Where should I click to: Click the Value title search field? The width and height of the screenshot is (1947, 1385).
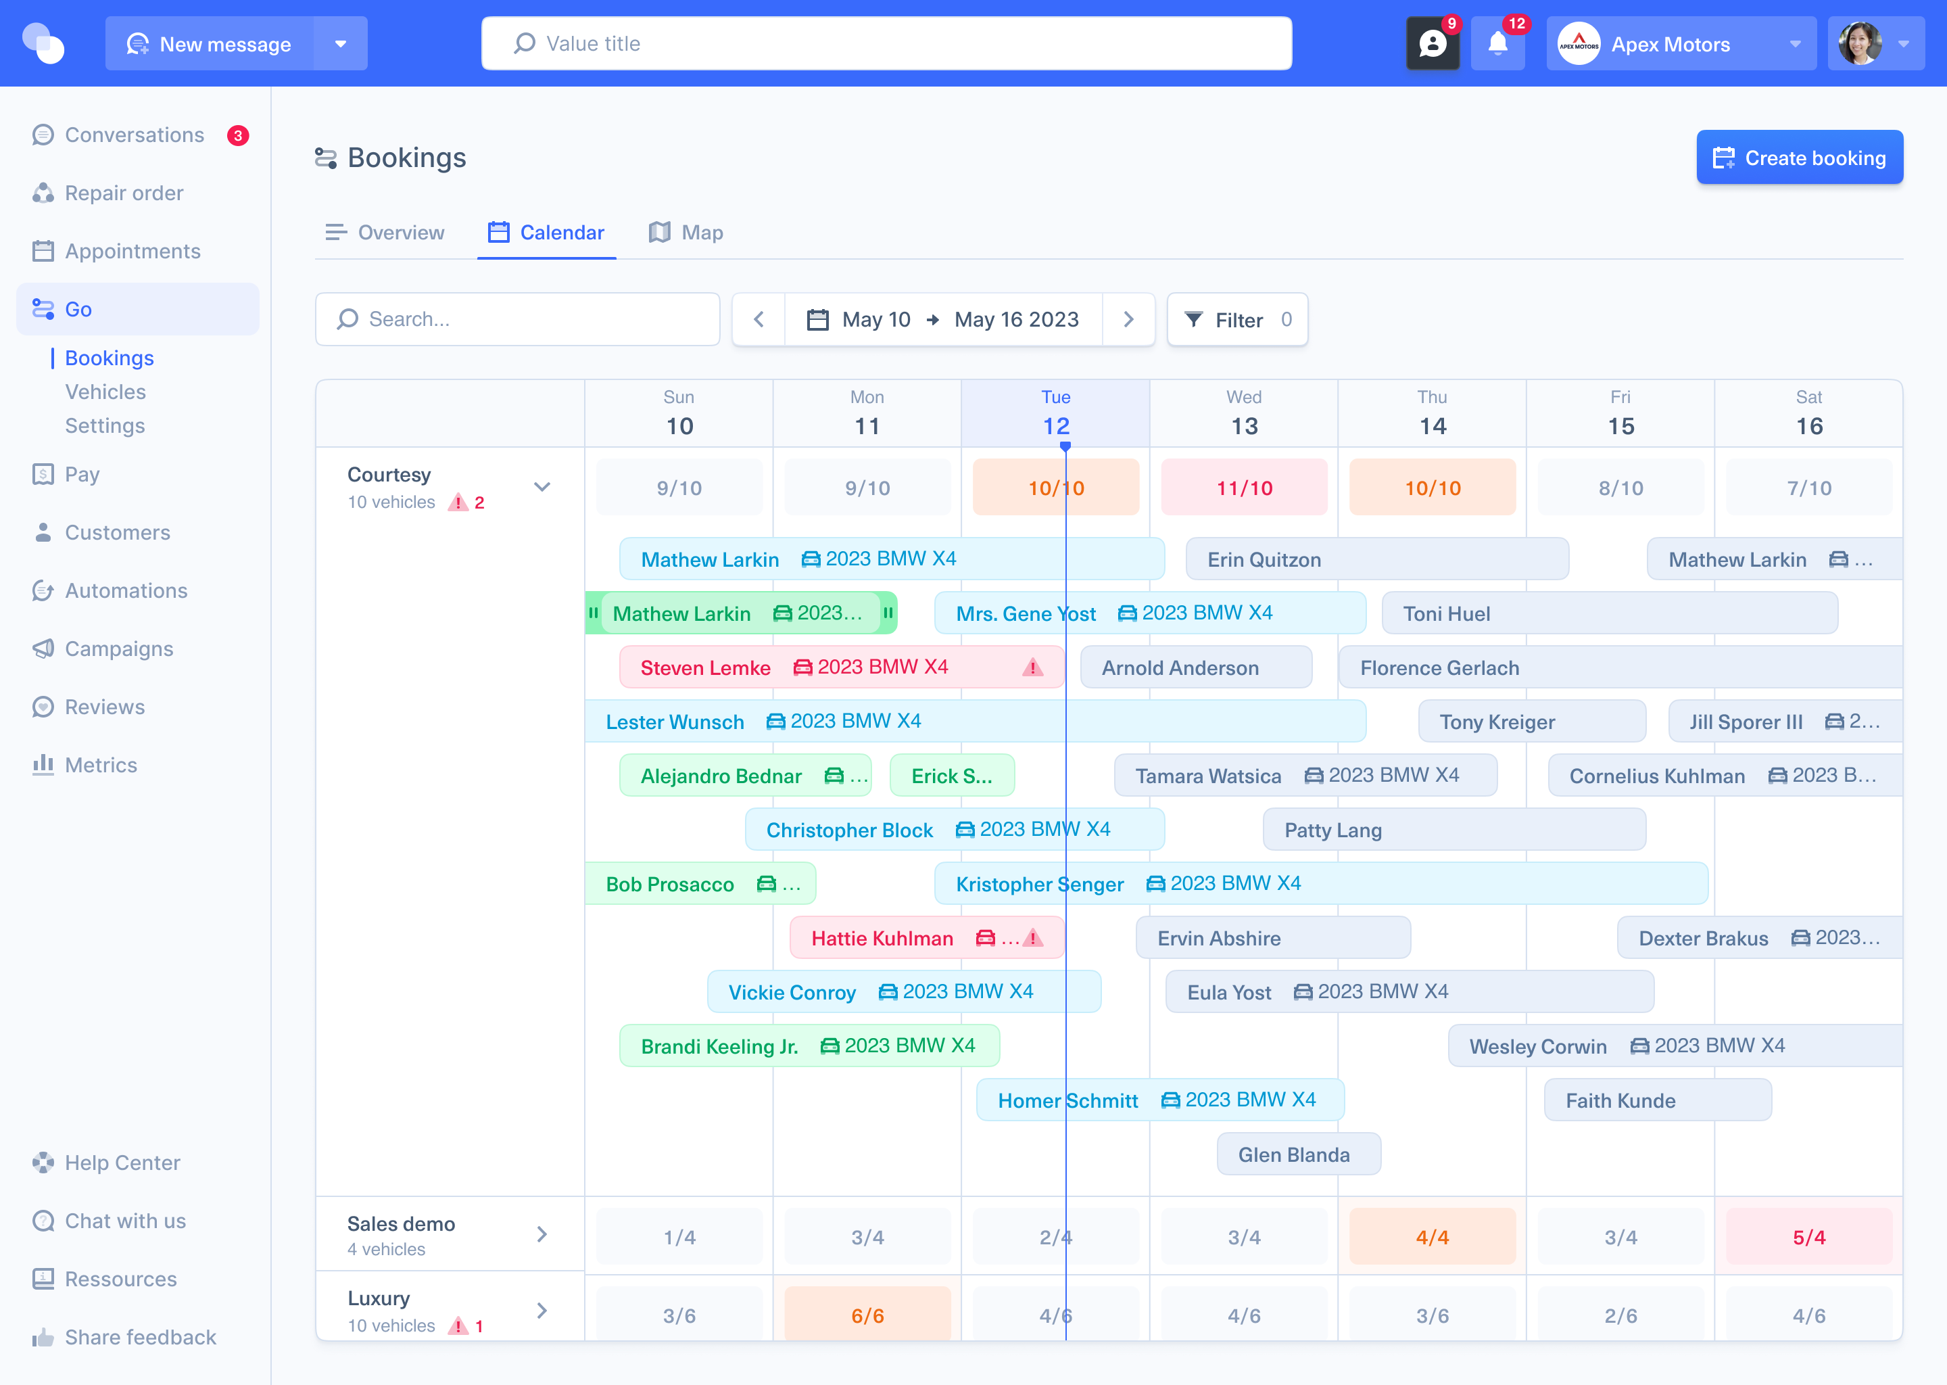(x=886, y=43)
